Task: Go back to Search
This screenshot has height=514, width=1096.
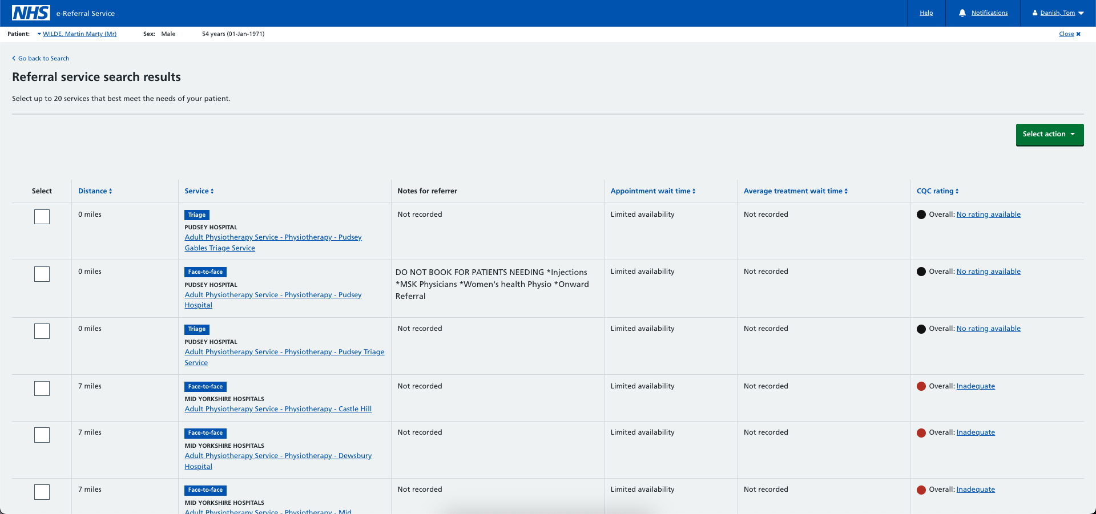Action: click(x=43, y=58)
